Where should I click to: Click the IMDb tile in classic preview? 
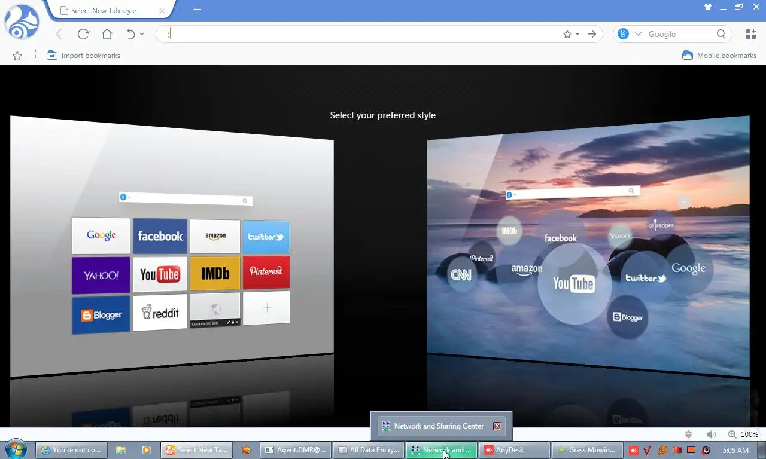coord(215,274)
